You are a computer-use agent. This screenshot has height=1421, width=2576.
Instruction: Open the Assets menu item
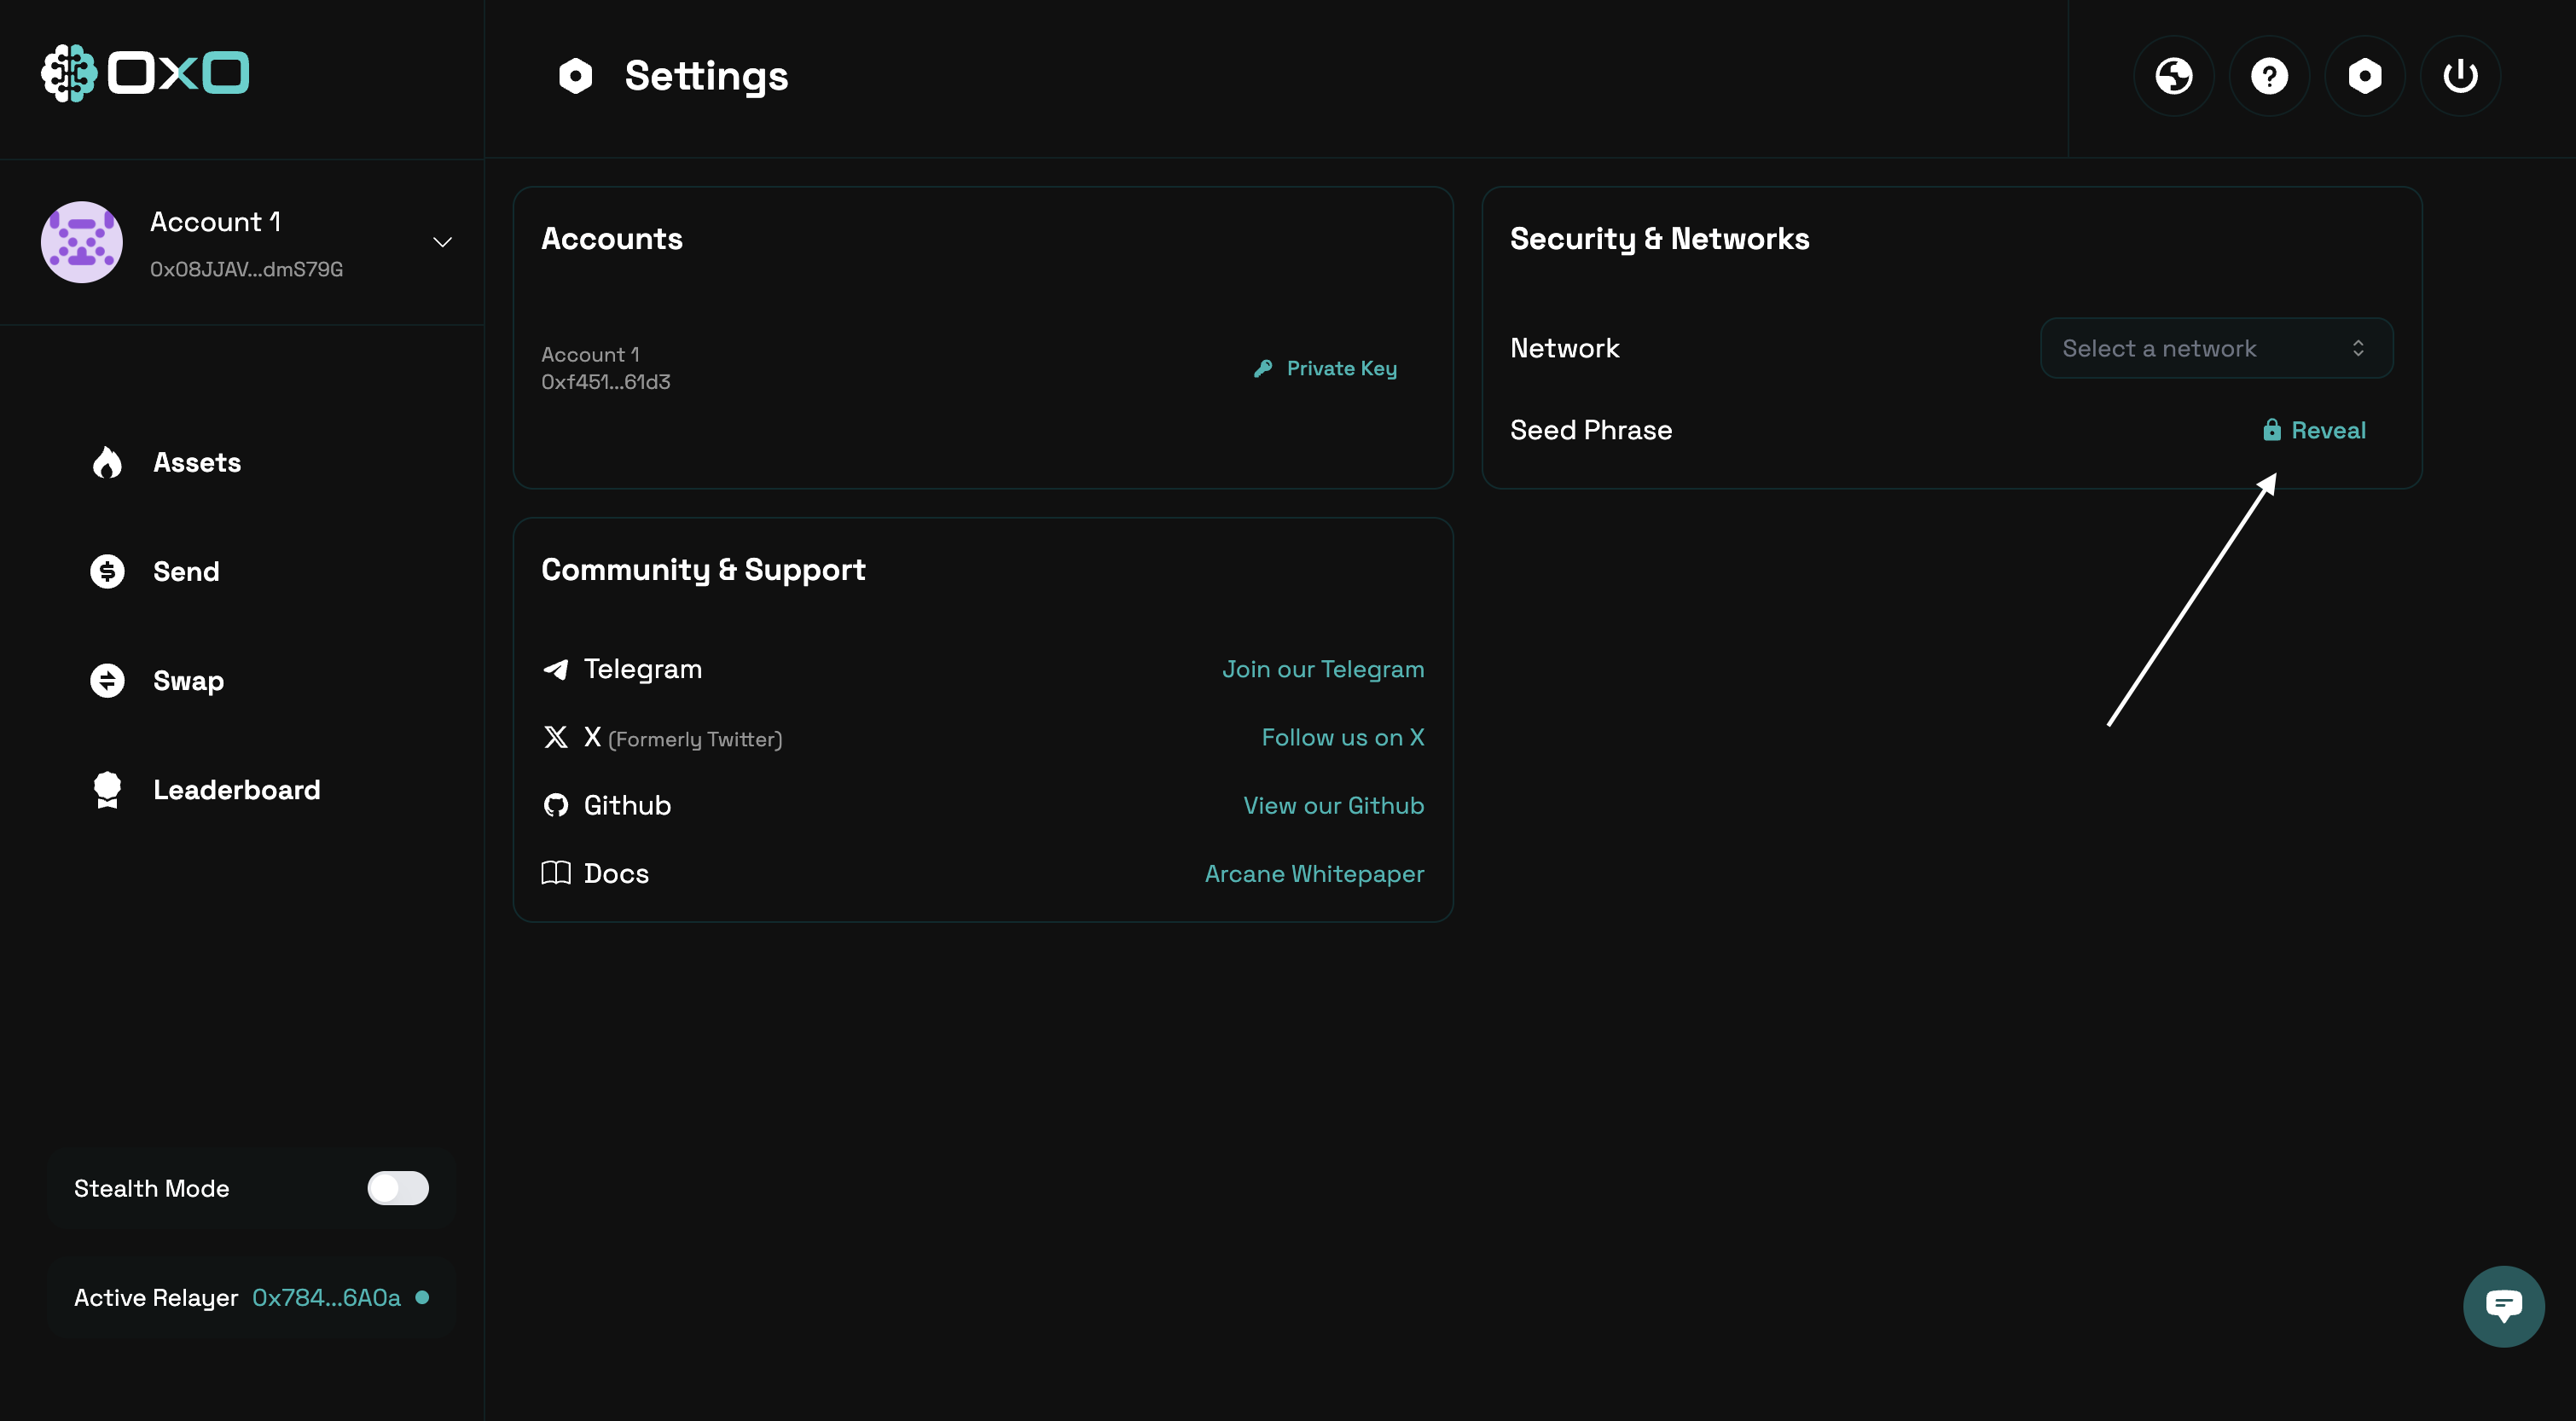tap(196, 462)
